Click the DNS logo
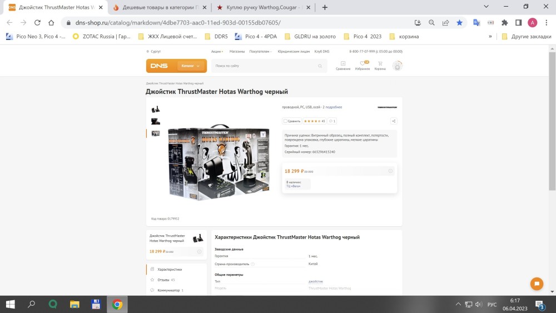 [x=159, y=66]
